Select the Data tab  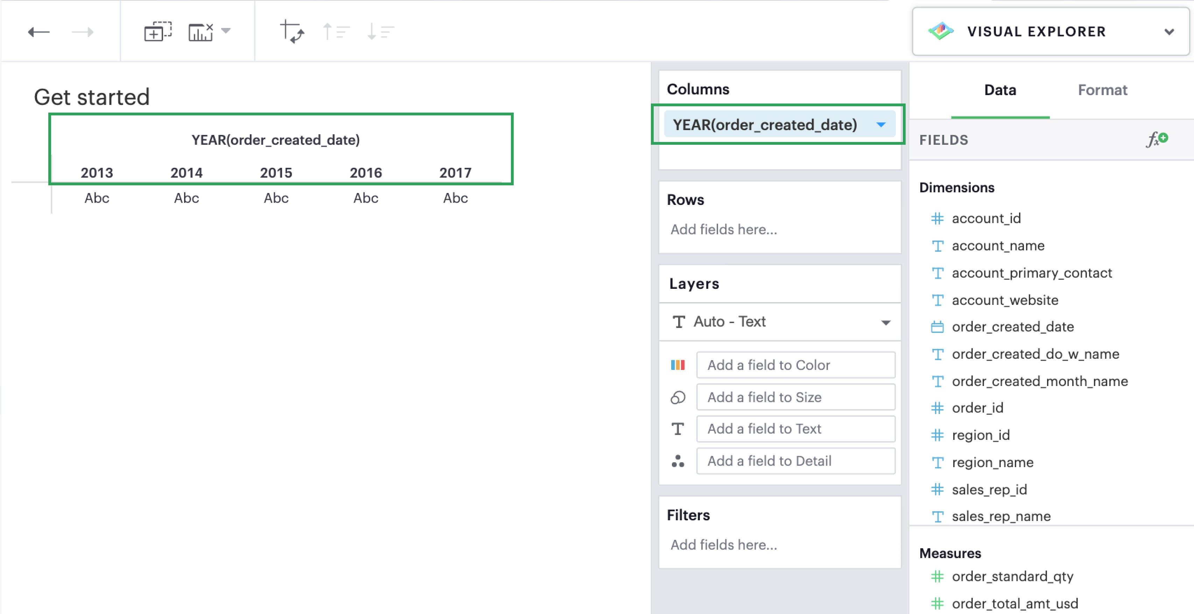[x=1000, y=90]
